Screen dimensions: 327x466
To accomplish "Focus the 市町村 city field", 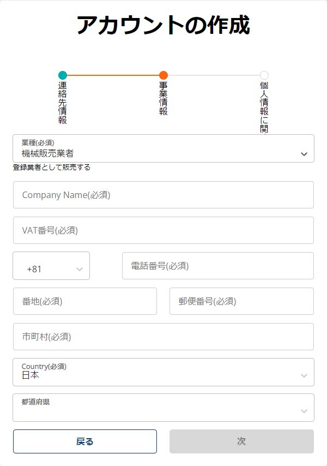I will pyautogui.click(x=163, y=337).
